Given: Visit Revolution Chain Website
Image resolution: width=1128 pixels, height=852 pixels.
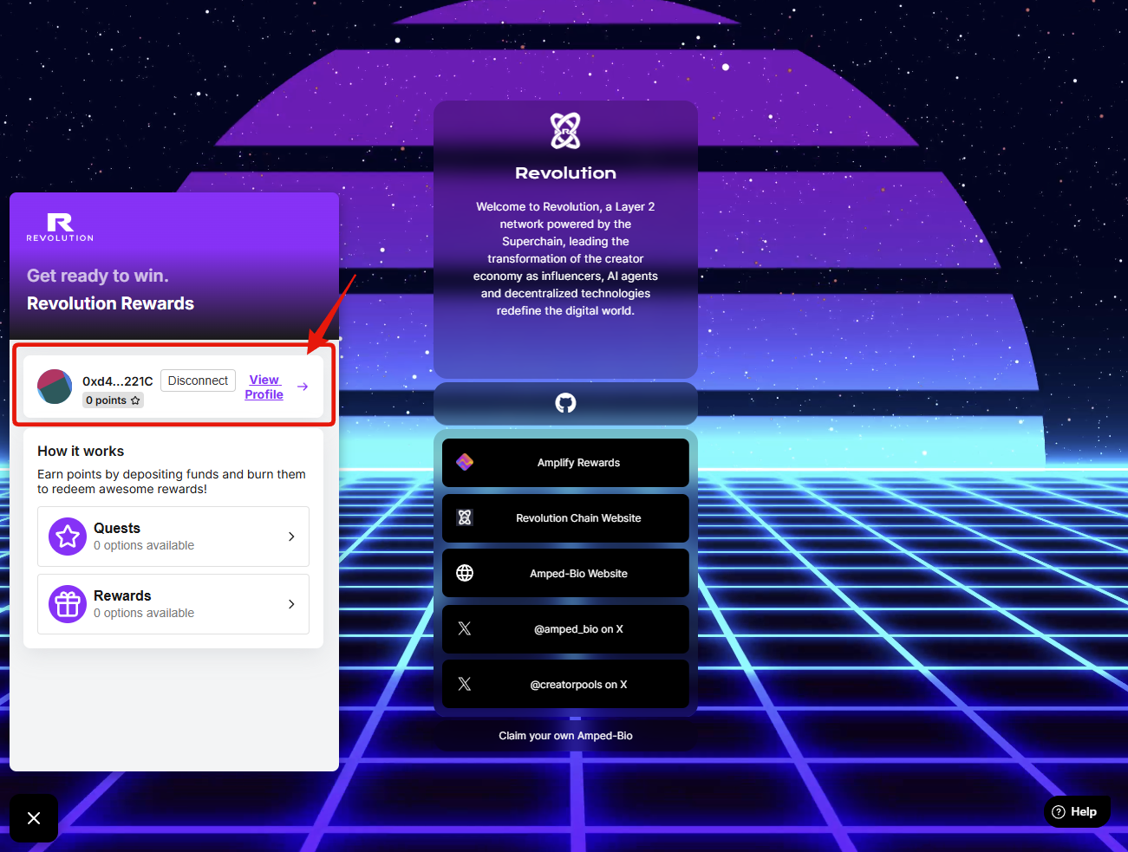Looking at the screenshot, I should click(x=565, y=518).
